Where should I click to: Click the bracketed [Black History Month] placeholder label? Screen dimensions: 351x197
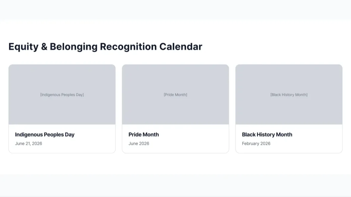point(289,95)
